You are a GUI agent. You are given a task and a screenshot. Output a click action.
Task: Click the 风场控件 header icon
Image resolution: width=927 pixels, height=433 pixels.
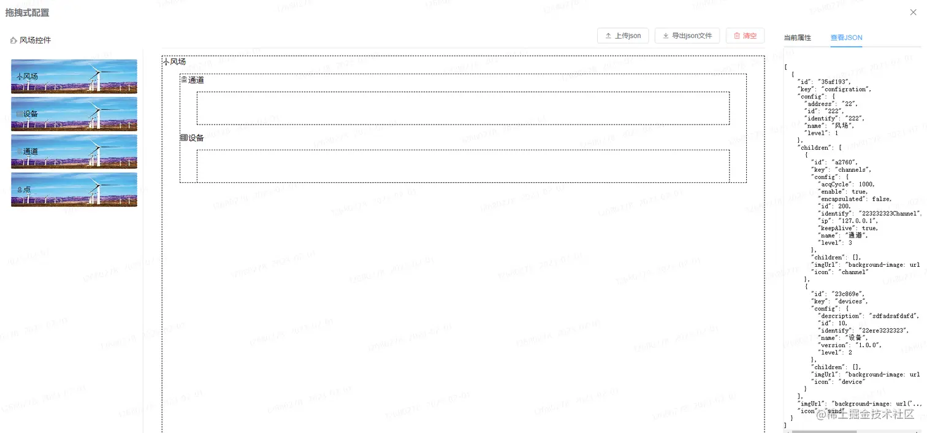tap(13, 40)
